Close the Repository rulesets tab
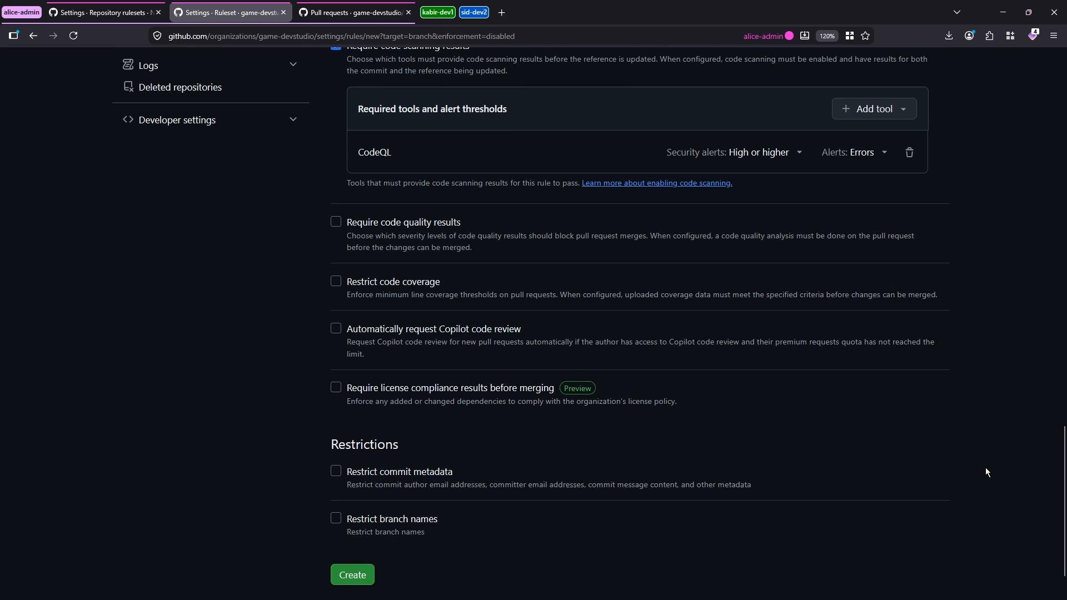This screenshot has height=600, width=1067. tap(158, 12)
